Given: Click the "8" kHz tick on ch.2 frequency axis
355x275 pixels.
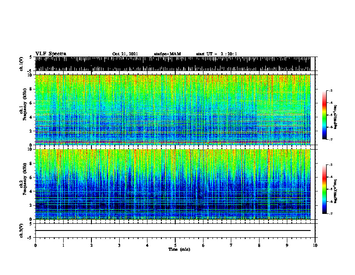Looking at the screenshot, I should click(x=31, y=164).
